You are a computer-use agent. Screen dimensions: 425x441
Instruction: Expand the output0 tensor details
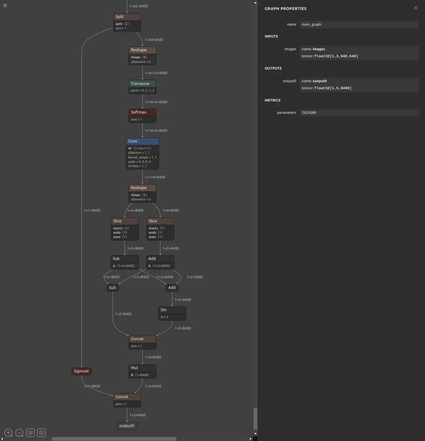[415, 80]
